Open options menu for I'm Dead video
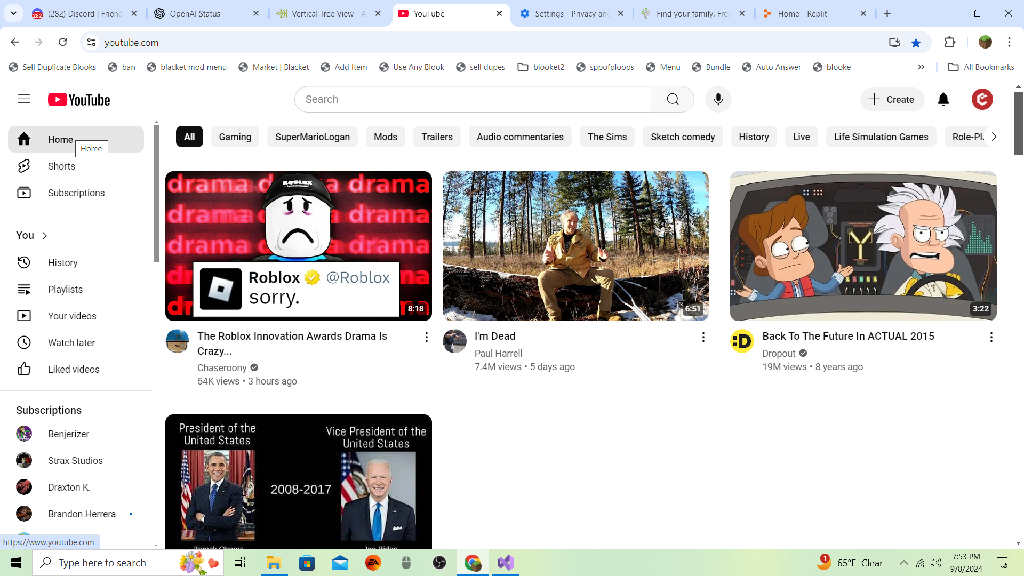 pyautogui.click(x=703, y=337)
